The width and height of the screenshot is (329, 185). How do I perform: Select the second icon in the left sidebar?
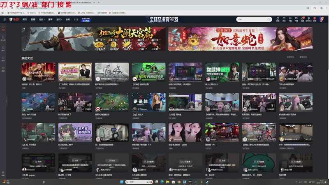pyautogui.click(x=3, y=38)
